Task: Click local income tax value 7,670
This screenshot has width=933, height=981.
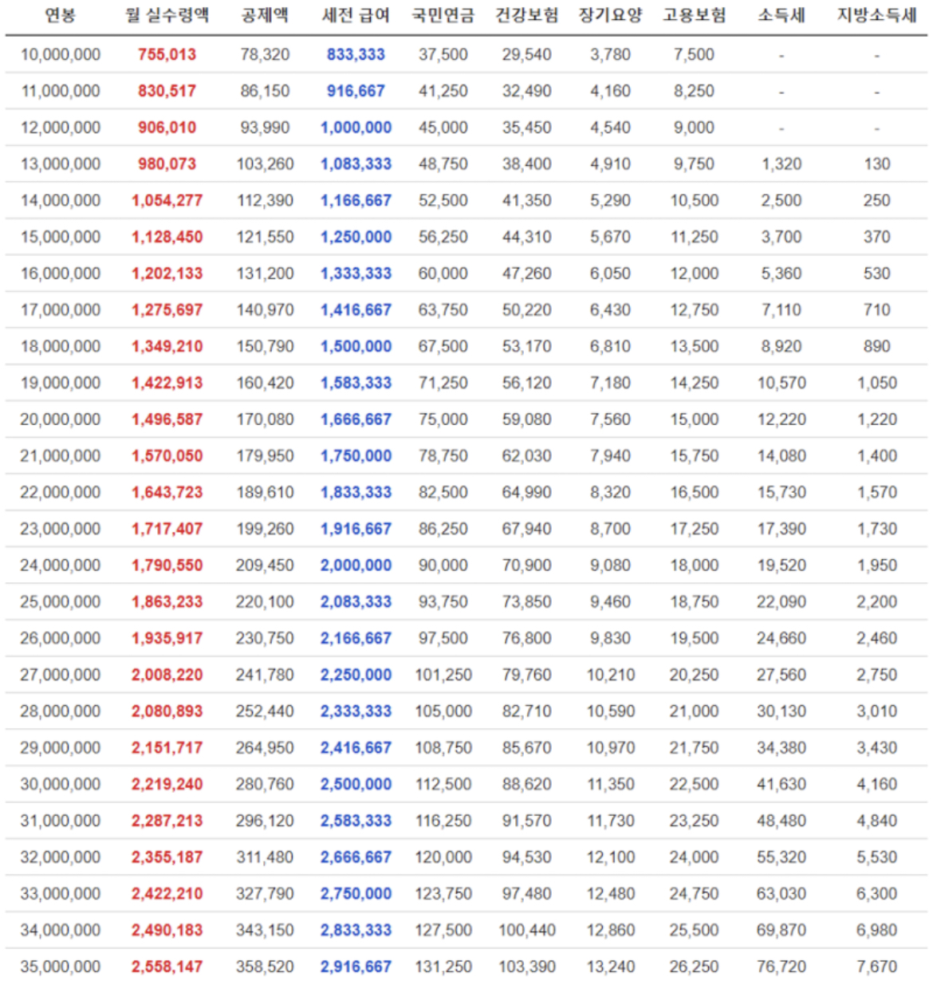Action: (876, 967)
